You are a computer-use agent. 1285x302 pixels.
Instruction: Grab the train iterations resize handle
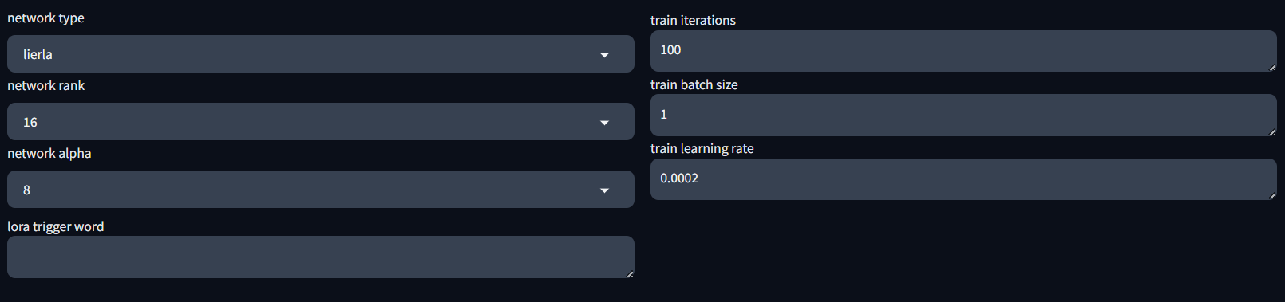1272,68
